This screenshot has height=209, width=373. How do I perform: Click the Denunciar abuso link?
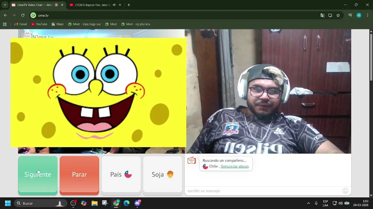(x=235, y=166)
